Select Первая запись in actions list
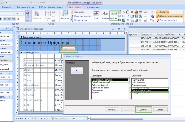Image resolution: width=185 pixels, height=122 pixels. coord(139,85)
